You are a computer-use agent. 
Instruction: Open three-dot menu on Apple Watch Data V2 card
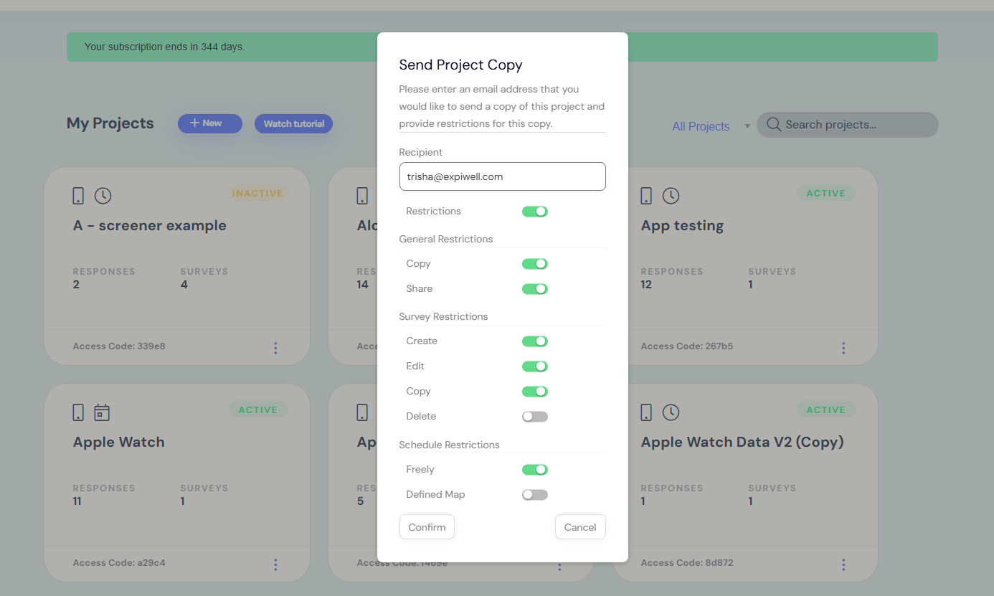click(843, 564)
